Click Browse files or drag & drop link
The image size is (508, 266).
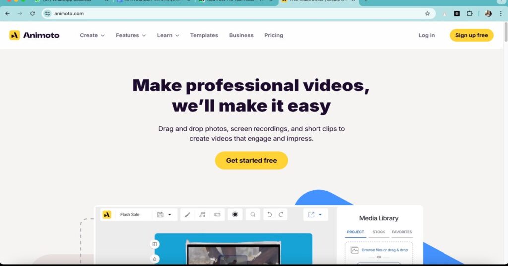[384, 250]
